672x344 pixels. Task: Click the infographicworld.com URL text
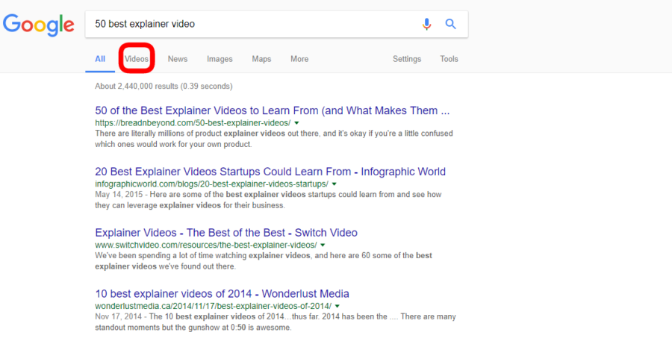pyautogui.click(x=211, y=184)
